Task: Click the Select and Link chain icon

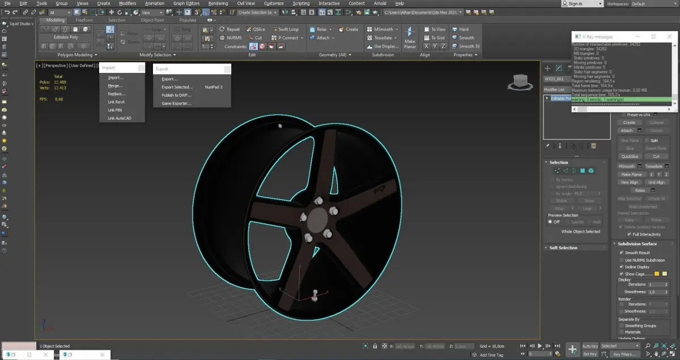Action: pos(25,12)
